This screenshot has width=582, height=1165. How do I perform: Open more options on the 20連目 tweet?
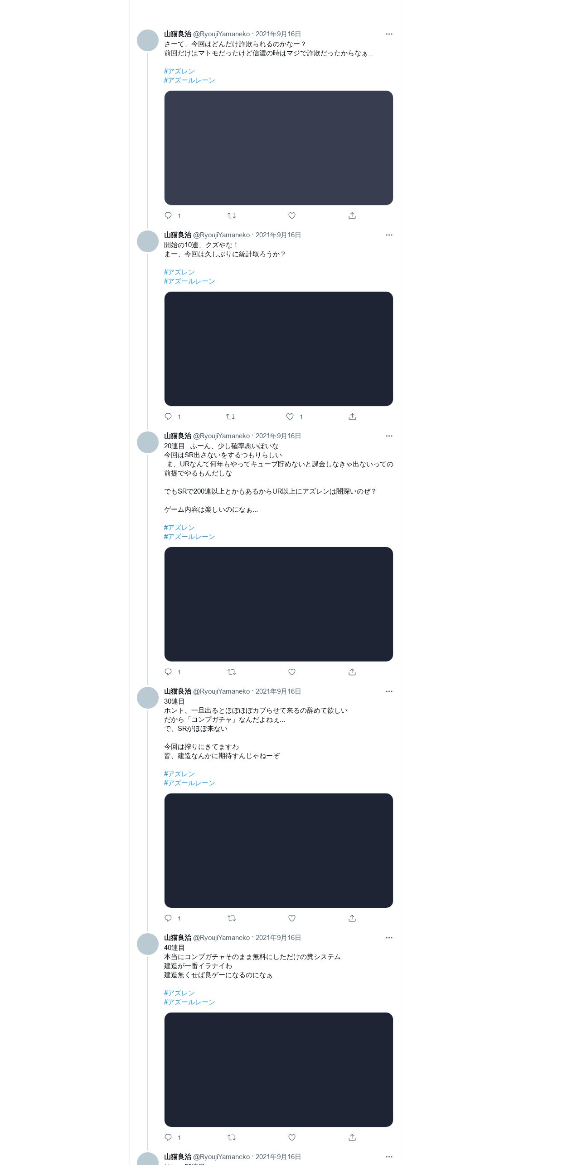(389, 436)
